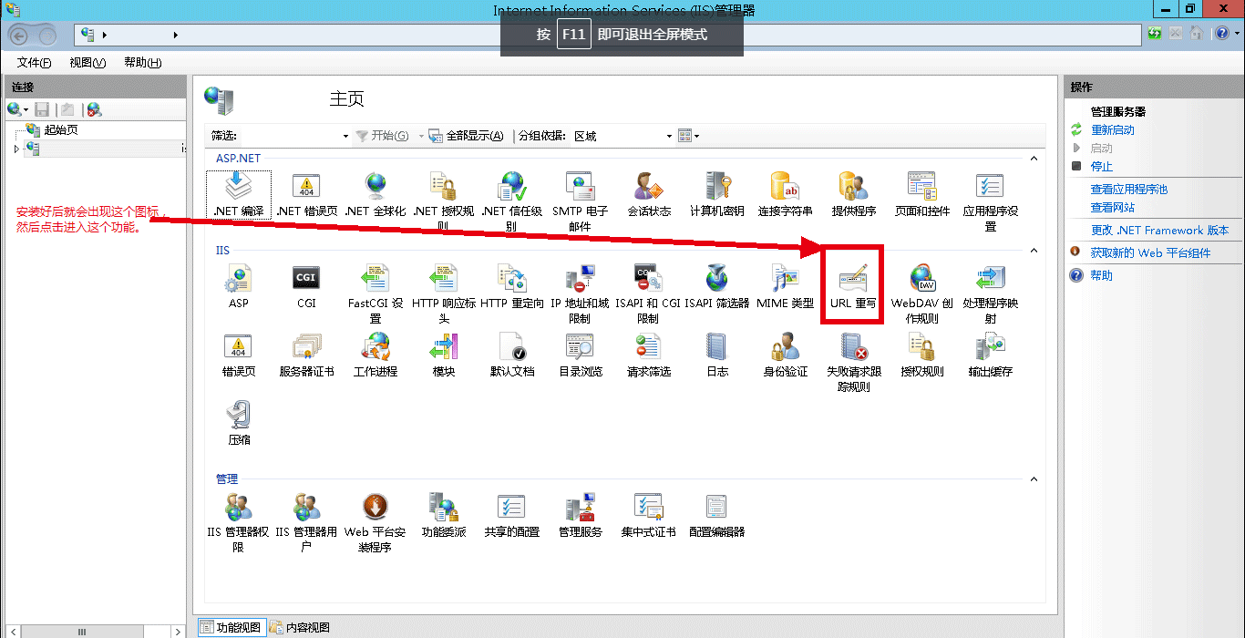Open the SMTP 电子邮件 feature
This screenshot has height=638, width=1245.
click(x=580, y=201)
